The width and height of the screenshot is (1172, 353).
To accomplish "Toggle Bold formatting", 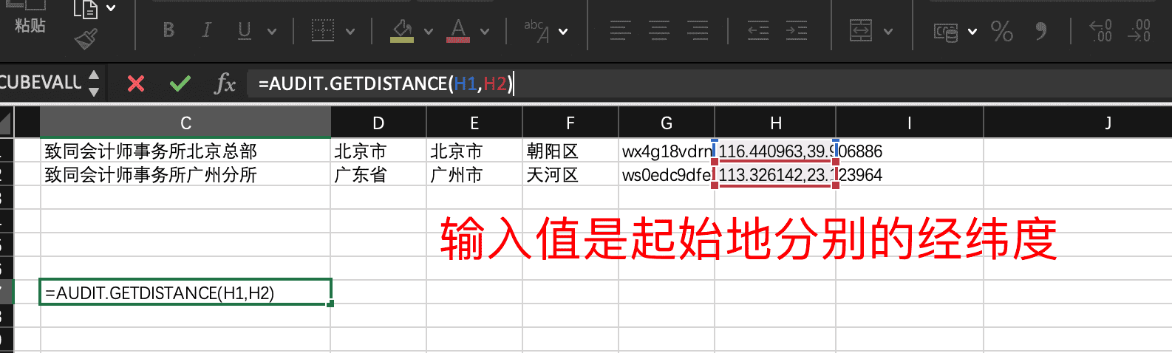I will (x=168, y=30).
